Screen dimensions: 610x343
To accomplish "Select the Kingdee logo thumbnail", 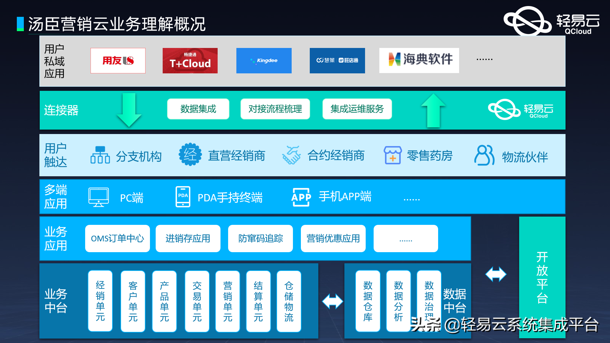I will [264, 60].
